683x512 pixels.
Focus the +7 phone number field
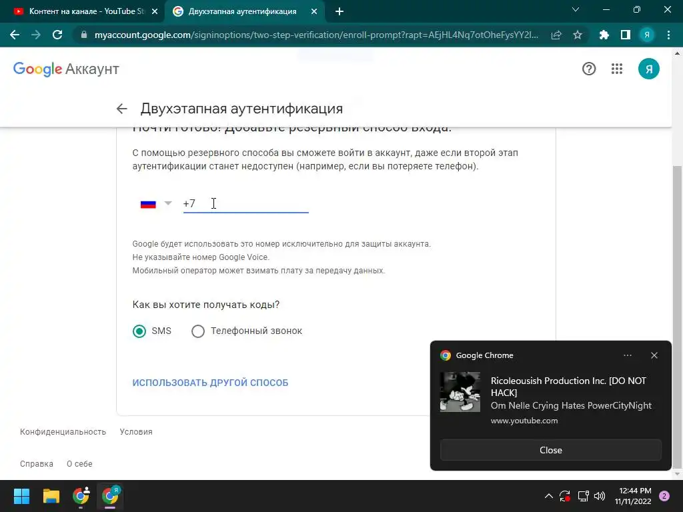pos(245,203)
